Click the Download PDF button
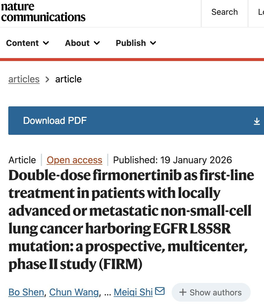Image resolution: width=264 pixels, height=304 pixels. 136,121
